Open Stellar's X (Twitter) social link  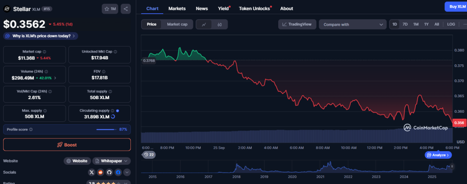[x=92, y=173]
